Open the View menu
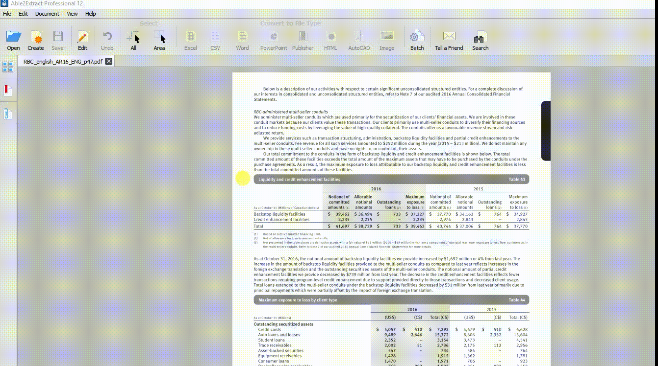This screenshot has height=366, width=658. (72, 14)
